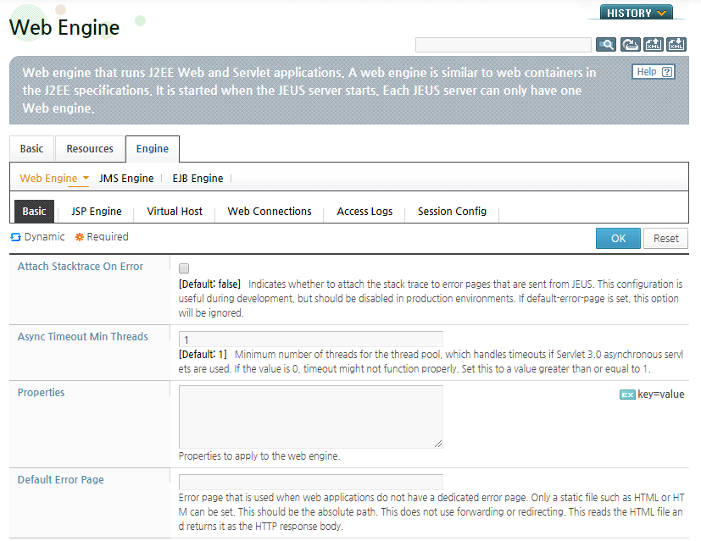Open the Web Connections sub-tab
Image resolution: width=701 pixels, height=541 pixels.
270,211
